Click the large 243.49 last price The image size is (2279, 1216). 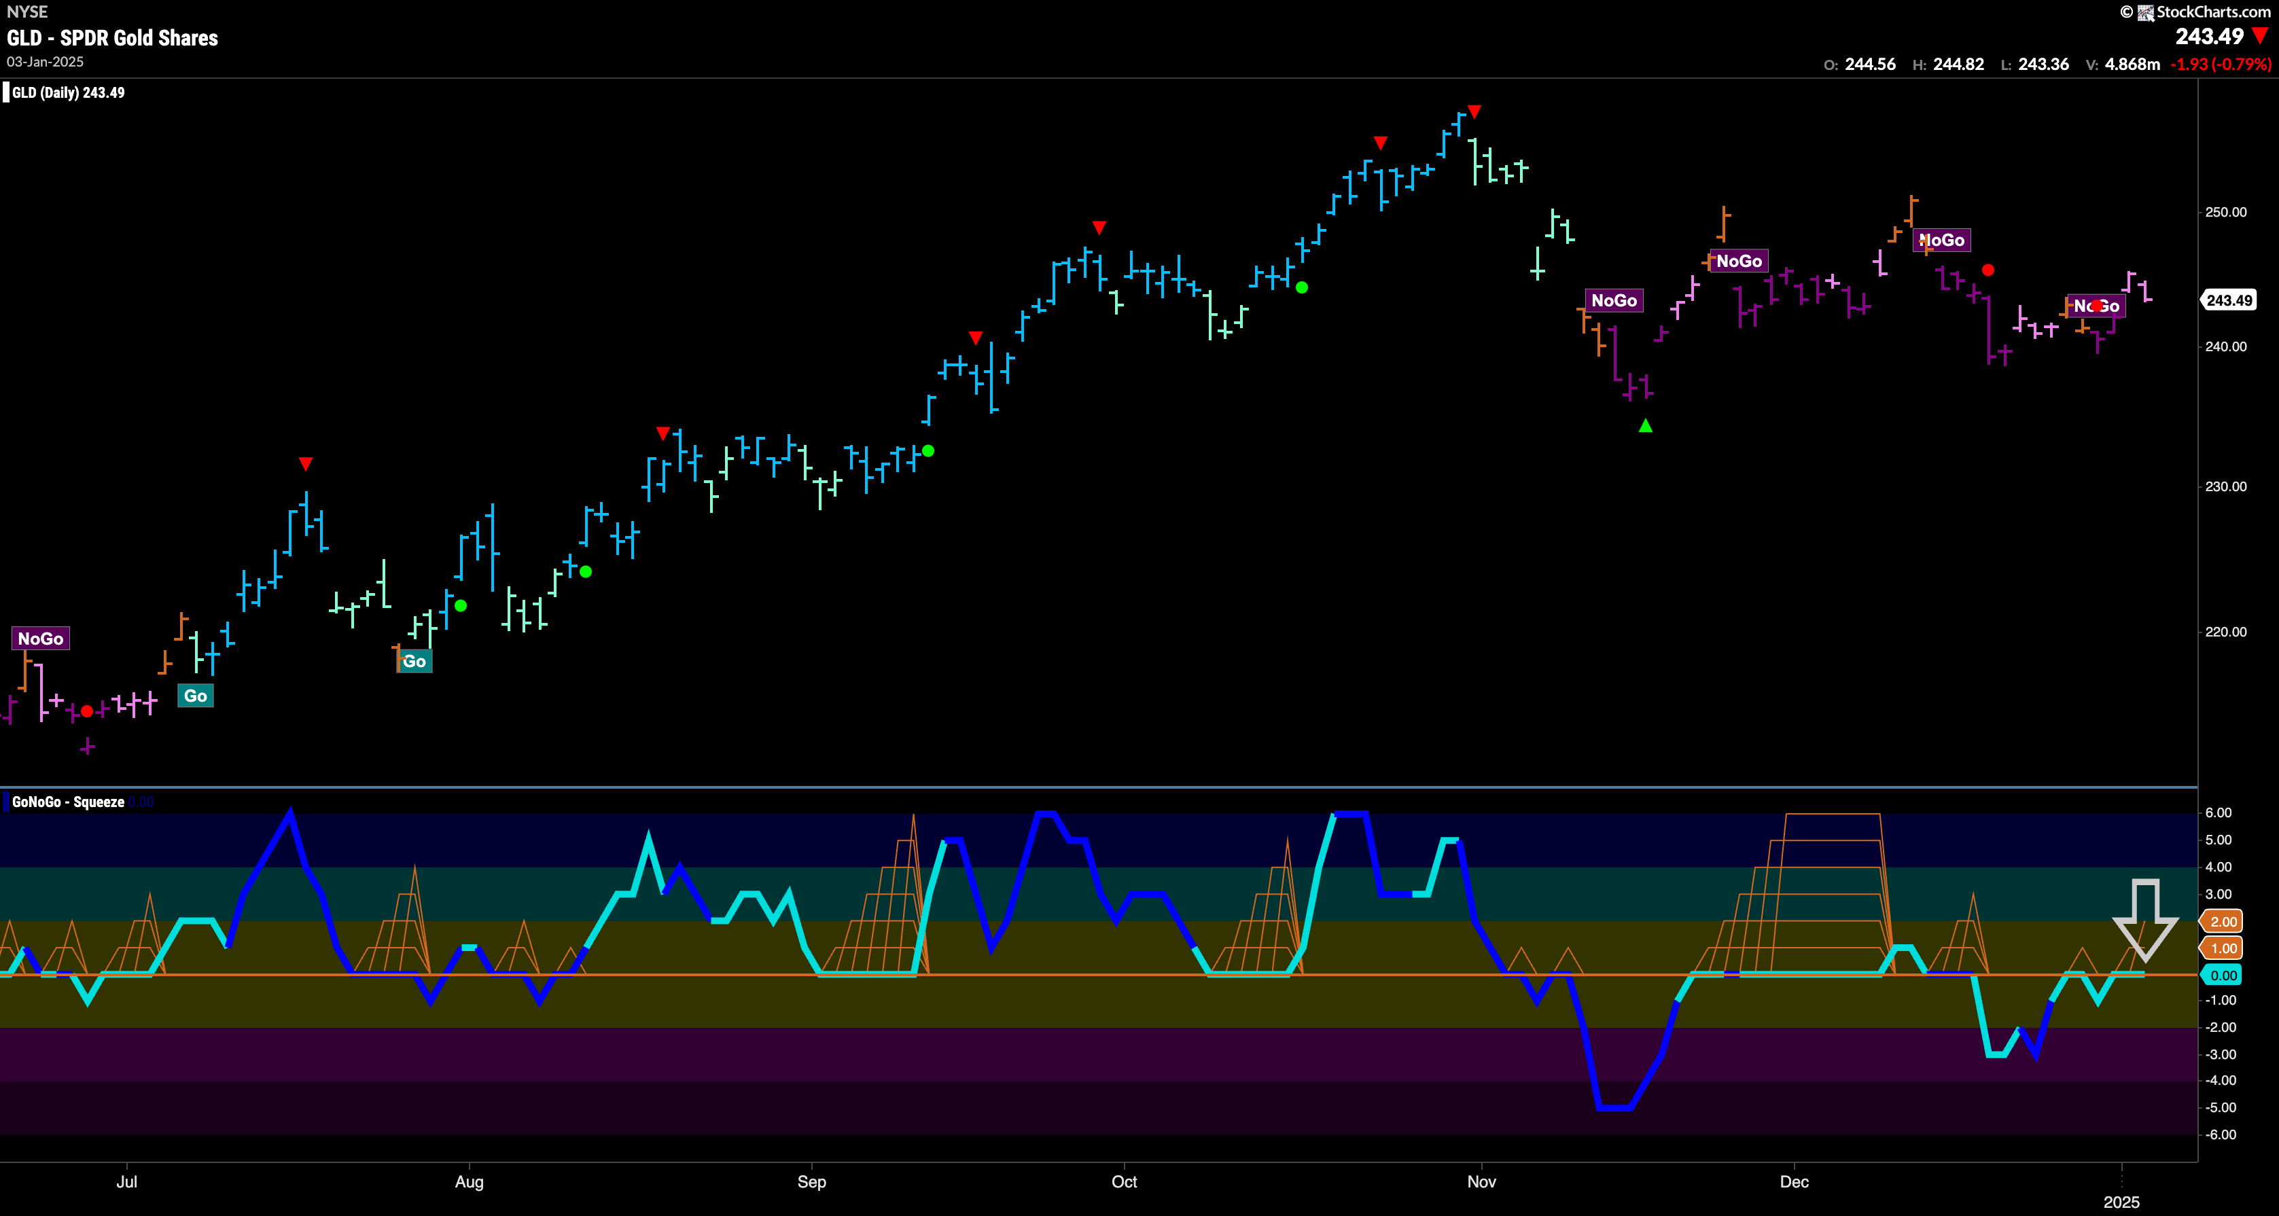[2209, 36]
